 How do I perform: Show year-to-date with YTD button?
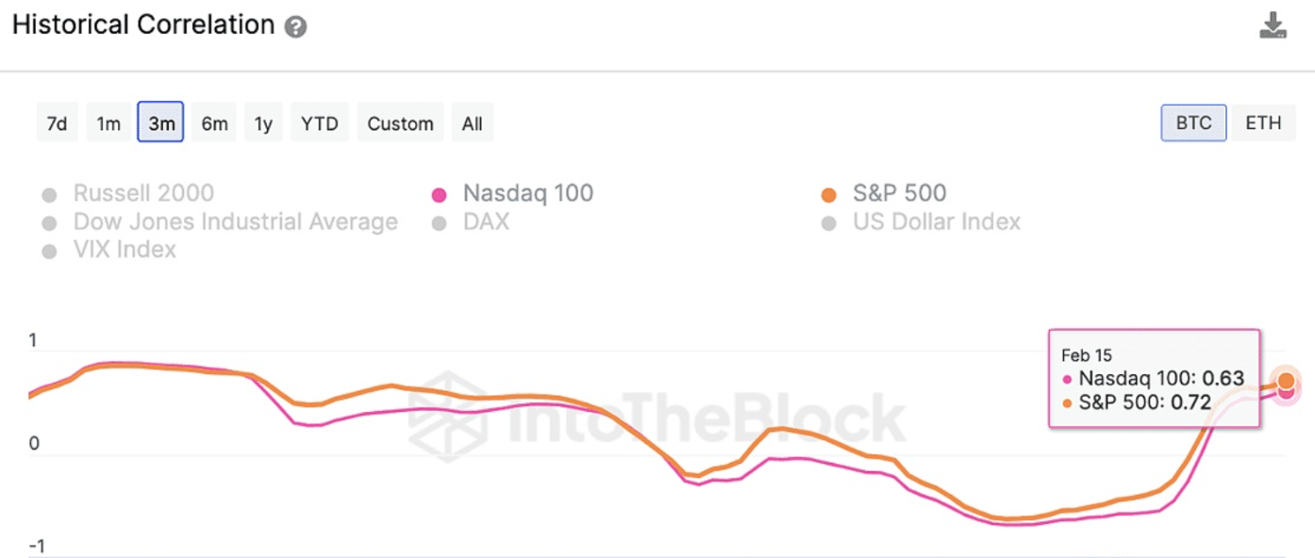tap(320, 123)
